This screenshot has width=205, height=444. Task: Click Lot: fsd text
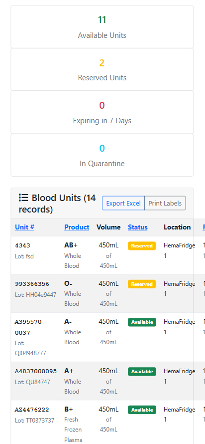click(24, 256)
